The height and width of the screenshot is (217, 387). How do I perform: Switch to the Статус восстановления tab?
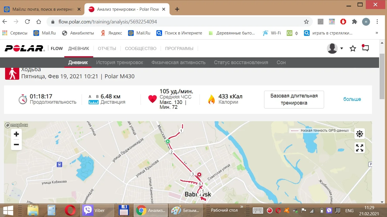point(241,62)
